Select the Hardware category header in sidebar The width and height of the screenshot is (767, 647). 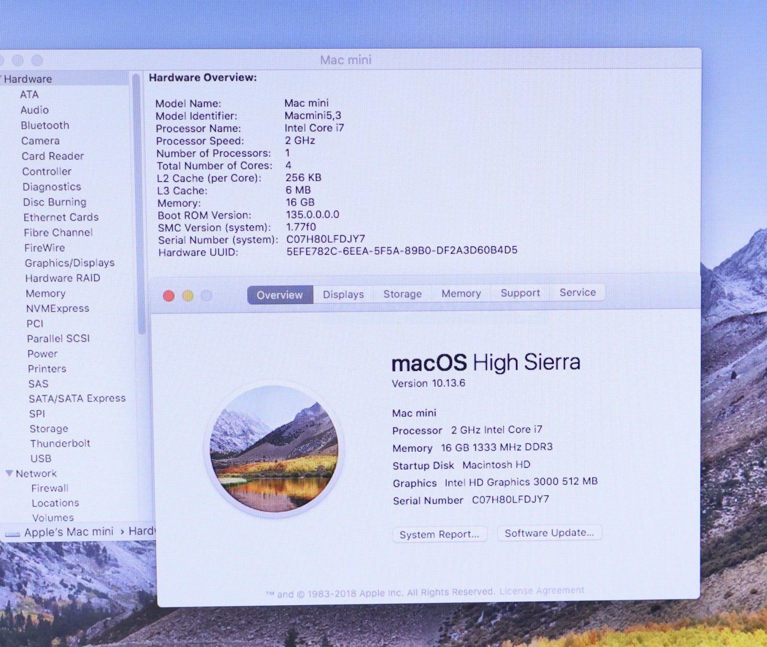(28, 79)
